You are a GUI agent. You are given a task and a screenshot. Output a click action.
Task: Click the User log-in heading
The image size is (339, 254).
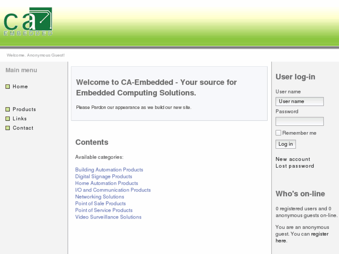pyautogui.click(x=295, y=77)
